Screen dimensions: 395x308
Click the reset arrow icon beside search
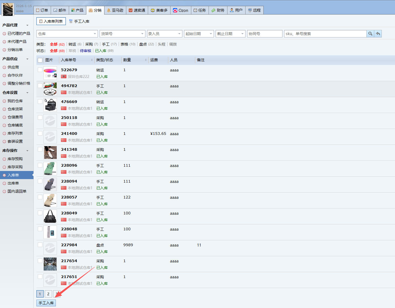click(378, 34)
